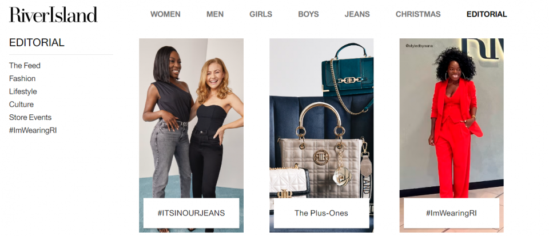Open the WOMEN menu

coord(165,14)
